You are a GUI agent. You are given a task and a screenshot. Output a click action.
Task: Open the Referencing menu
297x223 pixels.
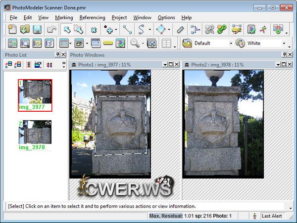click(92, 18)
